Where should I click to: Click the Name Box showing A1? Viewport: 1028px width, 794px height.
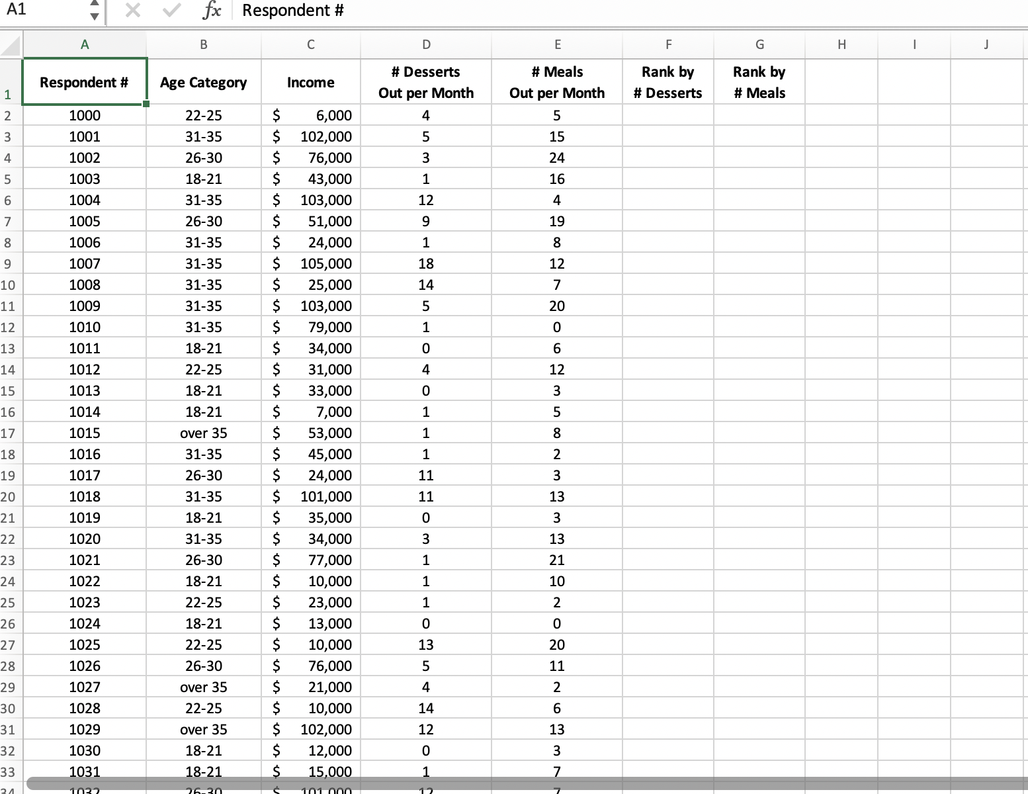click(x=44, y=10)
